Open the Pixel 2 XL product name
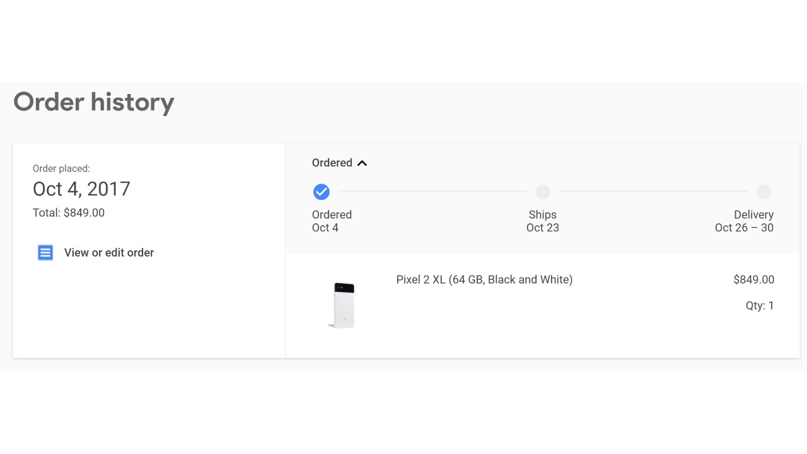This screenshot has height=454, width=807. [484, 279]
